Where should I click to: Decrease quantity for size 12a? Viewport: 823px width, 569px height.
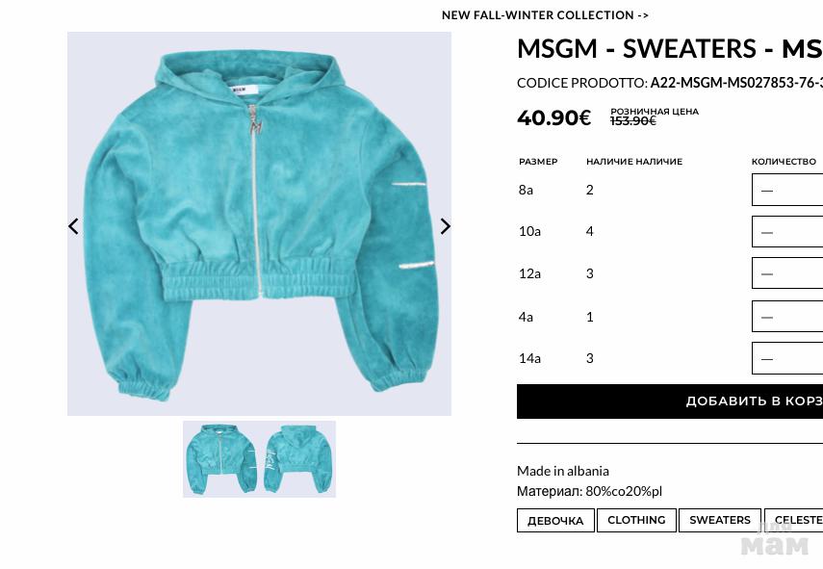click(x=767, y=273)
